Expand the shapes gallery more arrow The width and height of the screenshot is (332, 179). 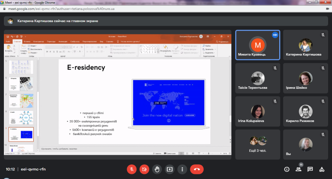(x=158, y=52)
